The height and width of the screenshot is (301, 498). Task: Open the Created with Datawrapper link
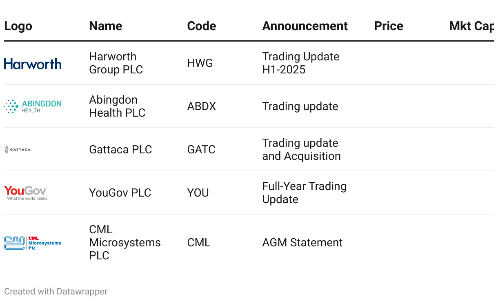(x=56, y=292)
